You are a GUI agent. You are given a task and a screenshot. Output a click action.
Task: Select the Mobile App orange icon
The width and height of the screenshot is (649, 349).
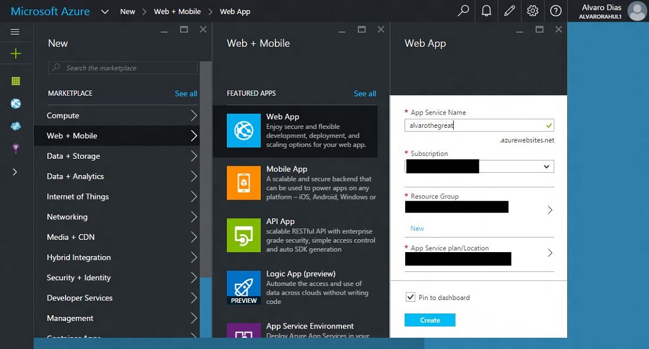point(244,183)
